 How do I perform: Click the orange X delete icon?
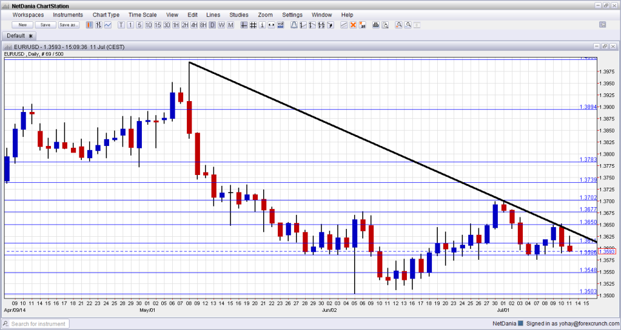pos(353,25)
